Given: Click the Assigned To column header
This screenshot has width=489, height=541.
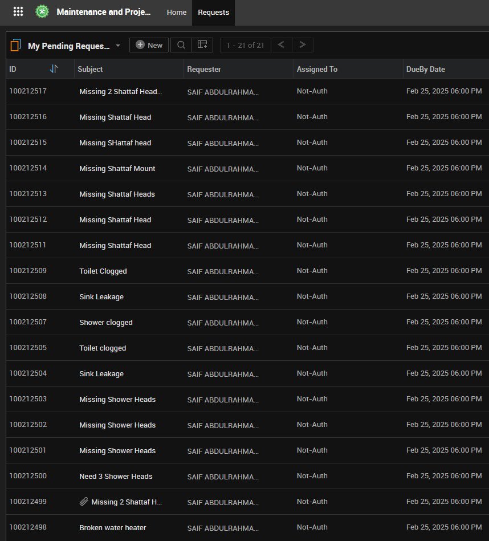Looking at the screenshot, I should click(x=317, y=69).
